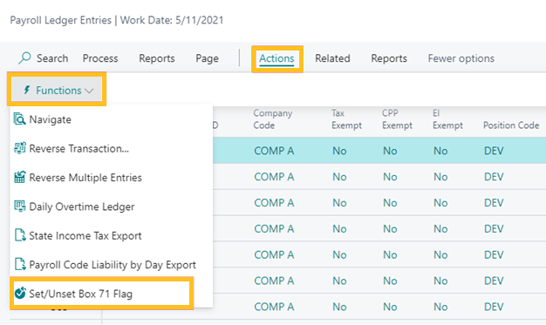The image size is (546, 325).
Task: Click DEV in the highlighted row
Action: 494,151
